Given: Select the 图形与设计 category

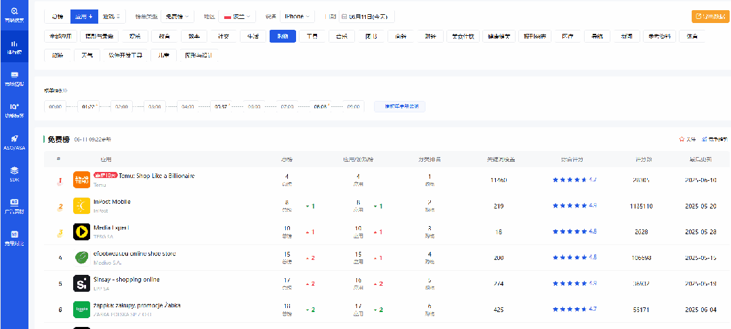Looking at the screenshot, I should point(198,56).
